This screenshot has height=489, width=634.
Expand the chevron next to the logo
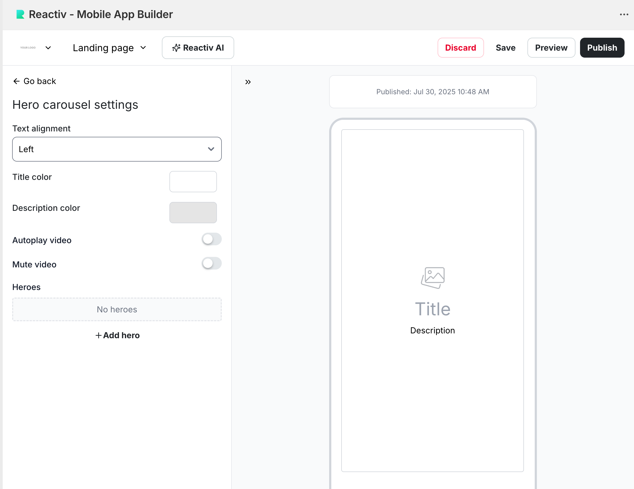click(48, 48)
